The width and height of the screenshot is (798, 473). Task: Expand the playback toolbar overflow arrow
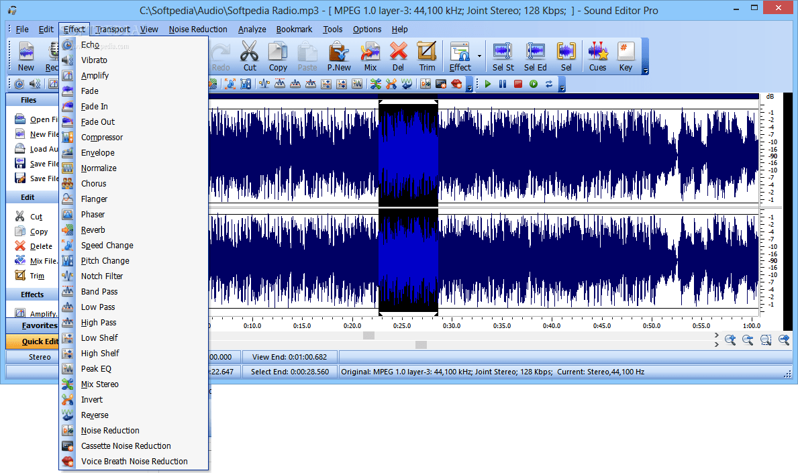coord(562,88)
